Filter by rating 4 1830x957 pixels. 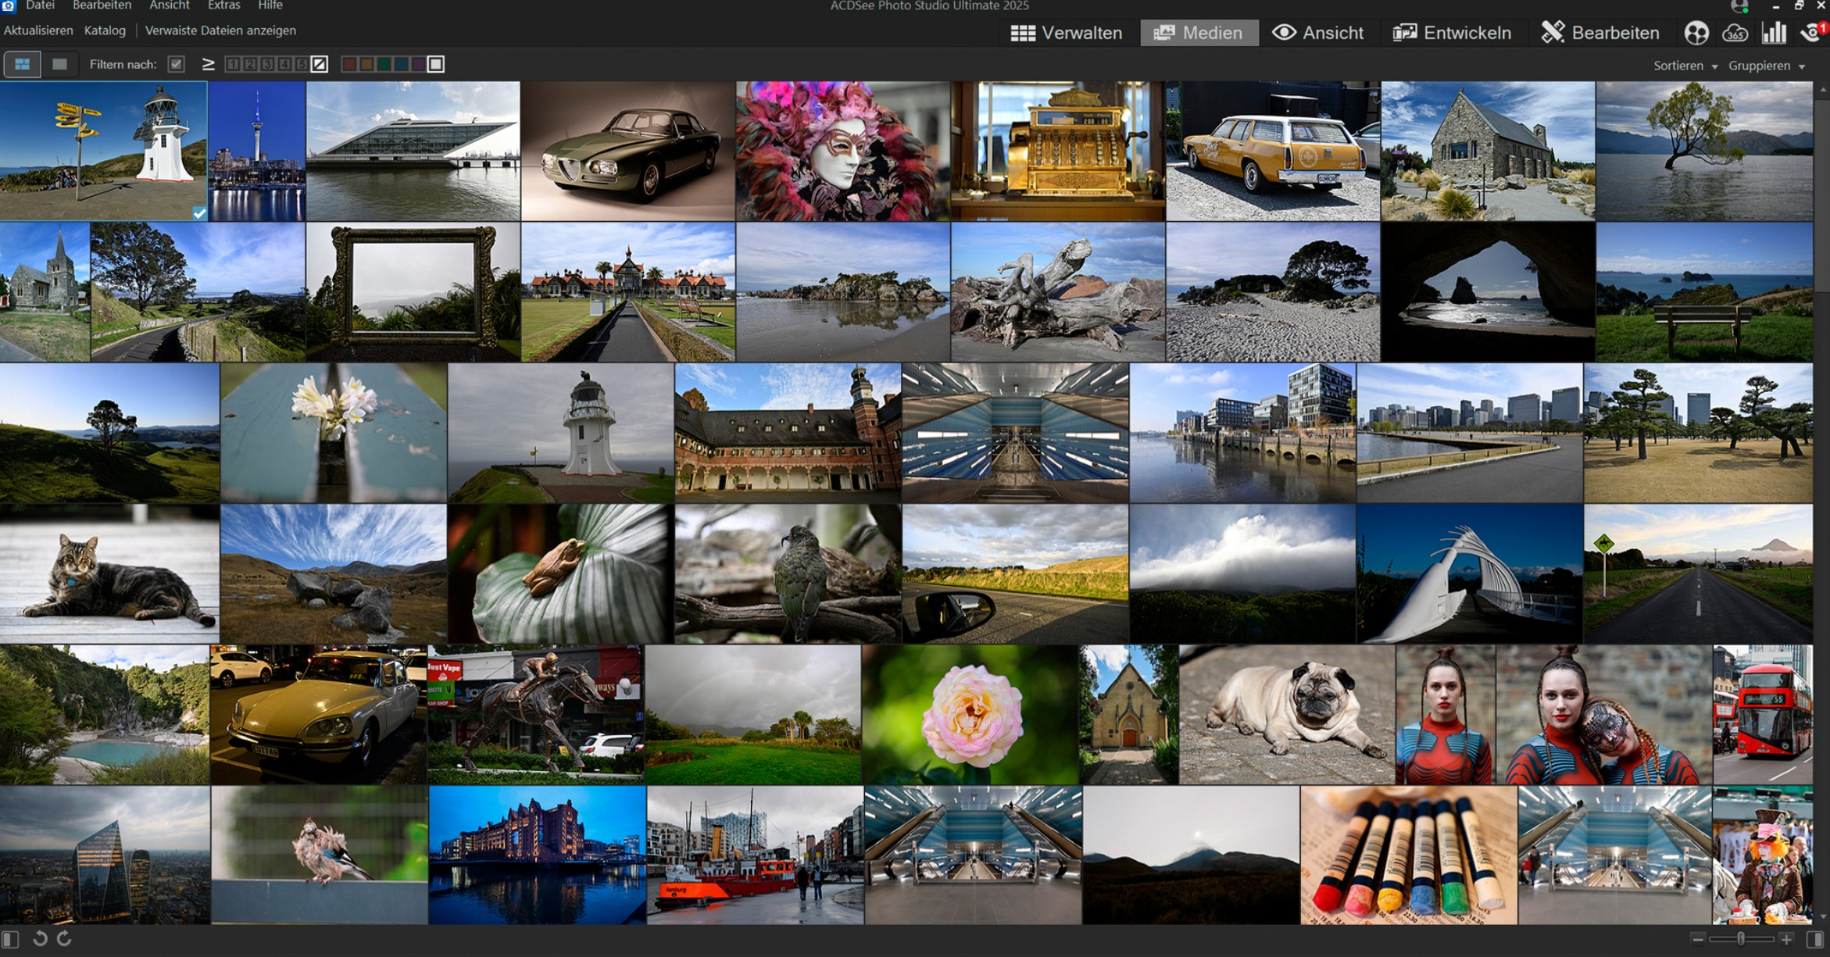click(284, 64)
